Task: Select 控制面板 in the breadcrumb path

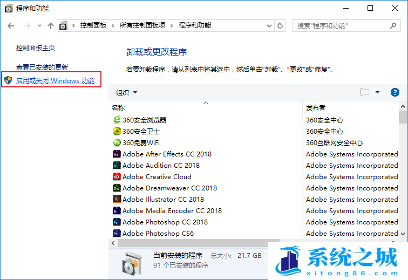Action: 93,25
